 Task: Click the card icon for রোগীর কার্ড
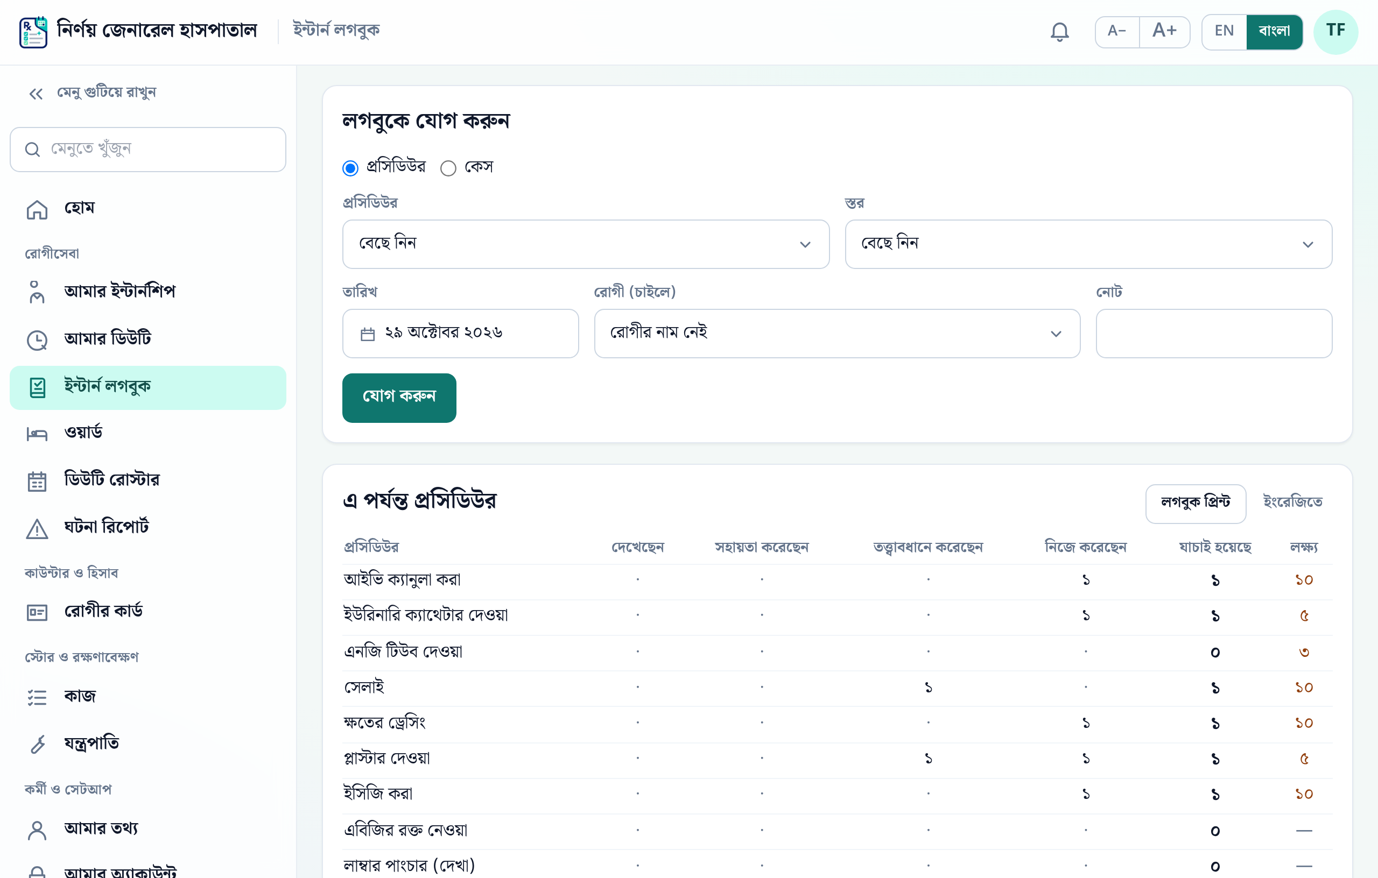[x=37, y=612]
